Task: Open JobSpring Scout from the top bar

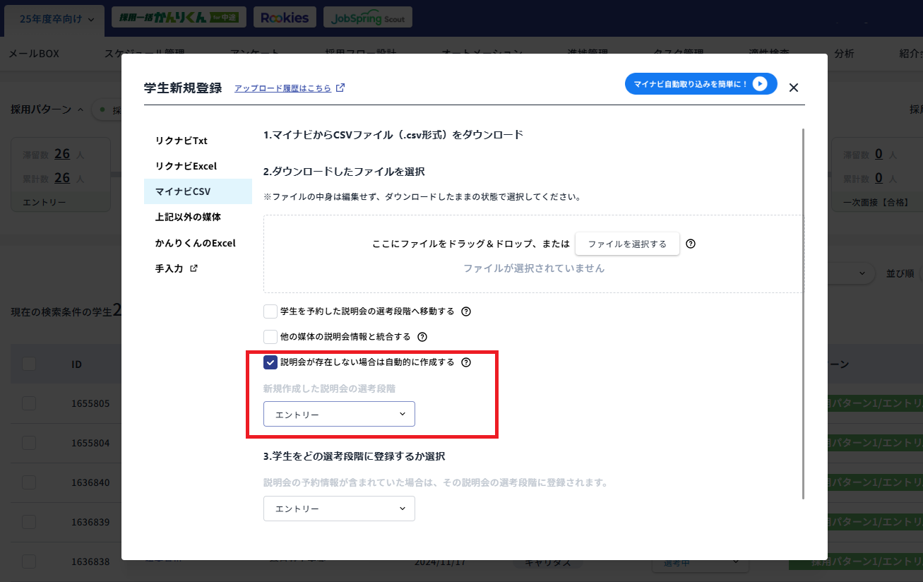Action: click(367, 17)
